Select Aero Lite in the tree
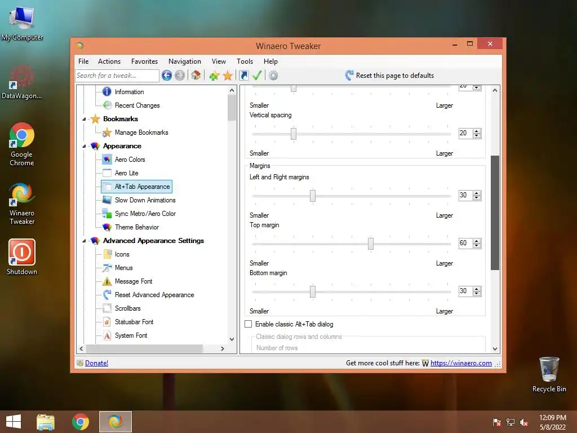The image size is (577, 433). coord(126,173)
